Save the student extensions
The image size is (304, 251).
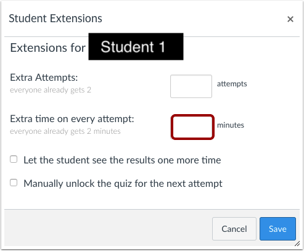click(x=277, y=229)
